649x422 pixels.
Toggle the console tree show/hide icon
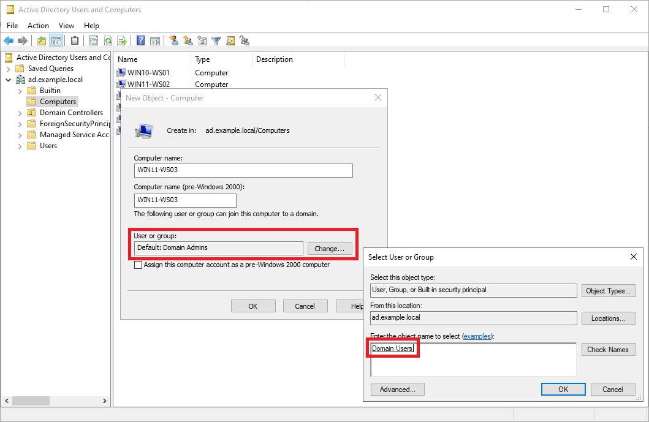56,40
